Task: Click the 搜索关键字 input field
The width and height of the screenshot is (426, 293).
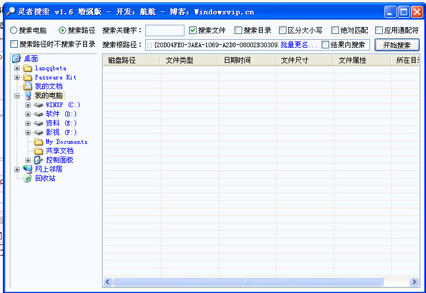Action: pyautogui.click(x=165, y=31)
